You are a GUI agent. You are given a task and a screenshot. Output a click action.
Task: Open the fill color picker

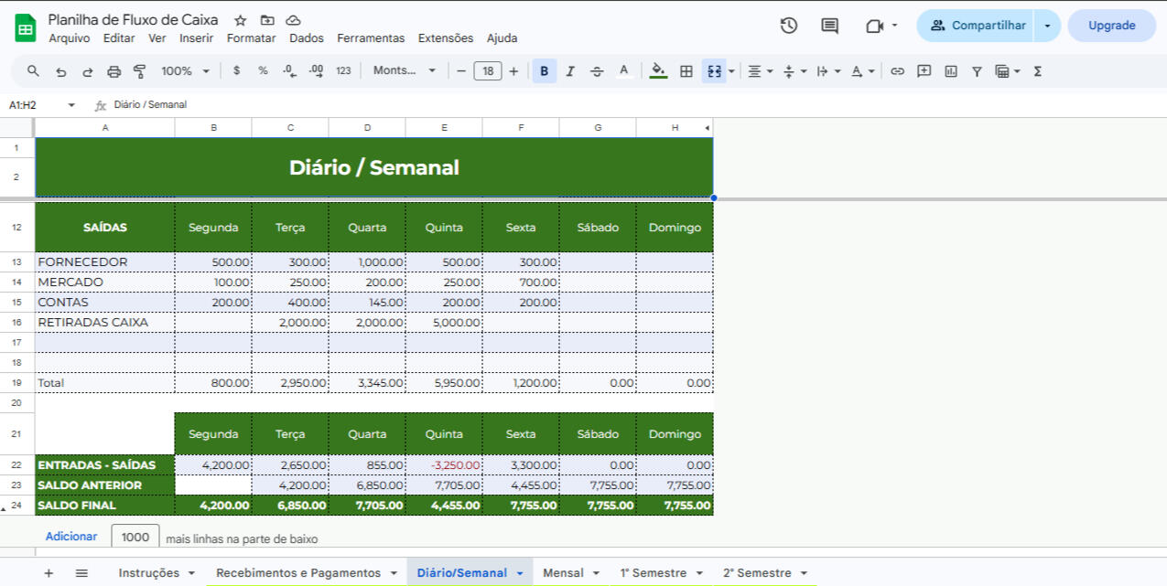click(658, 71)
